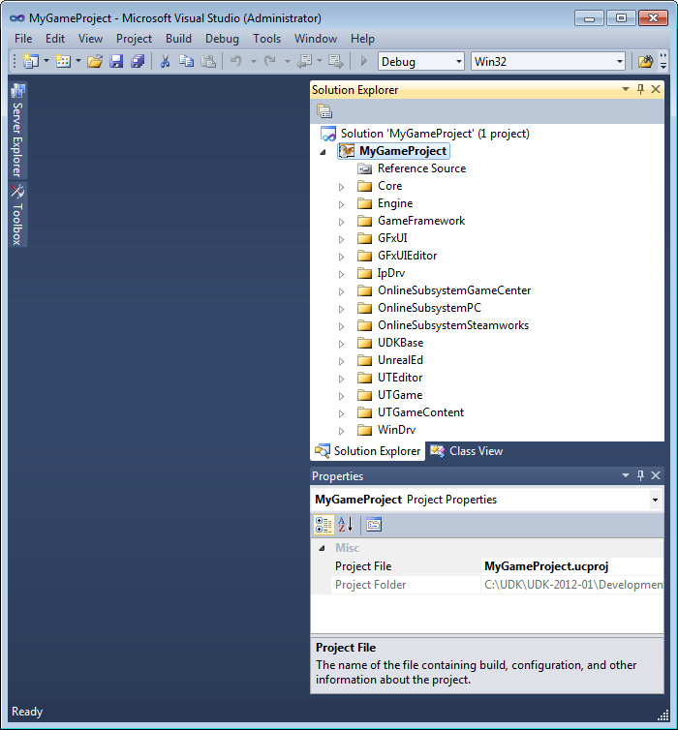Click the Save All icon

pyautogui.click(x=138, y=61)
